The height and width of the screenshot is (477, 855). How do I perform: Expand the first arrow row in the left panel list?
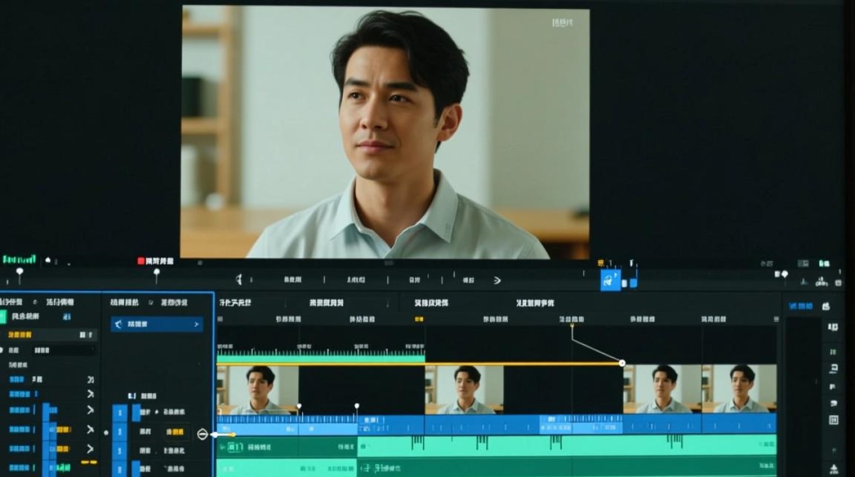coord(90,379)
